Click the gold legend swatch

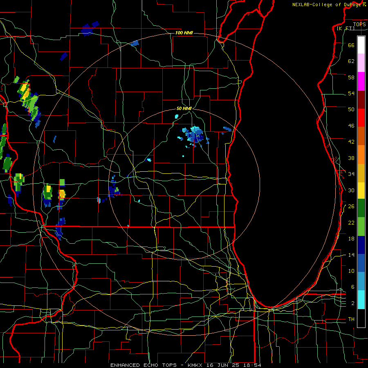pos(361,173)
